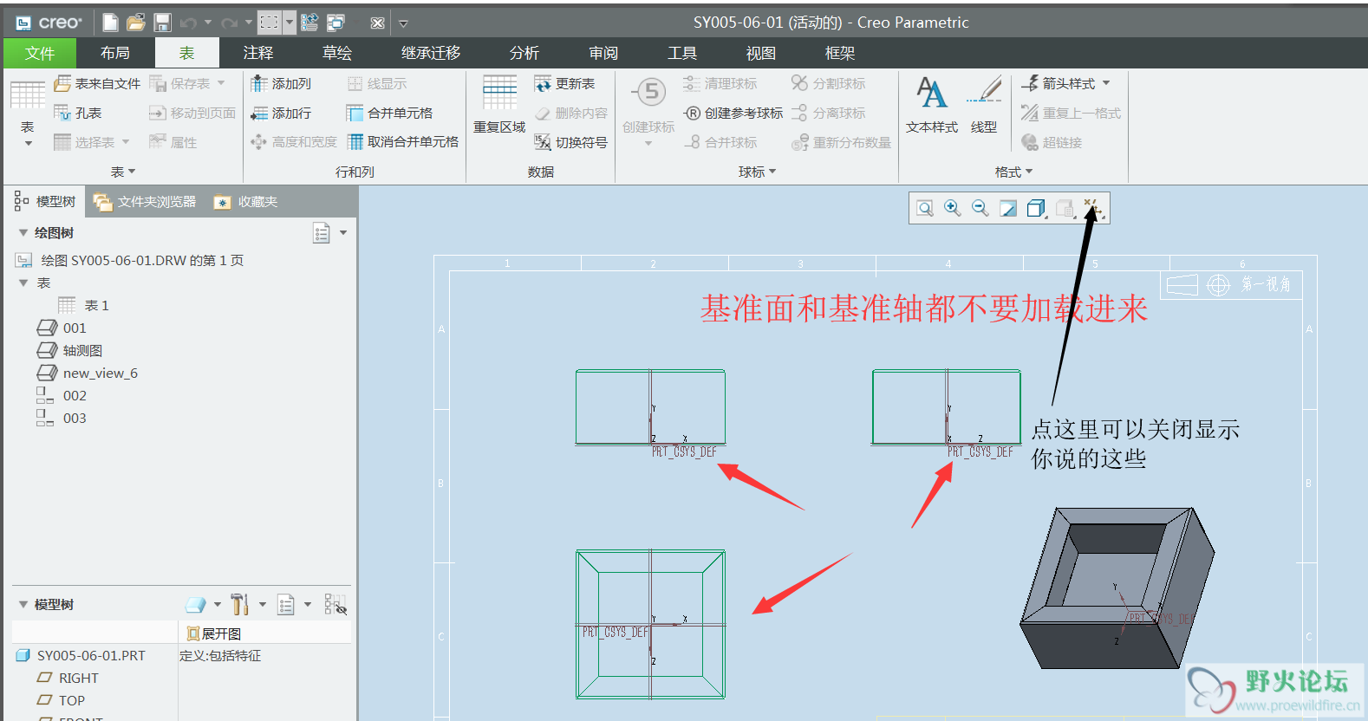
Task: Click the Repaint icon in the graphics toolbar
Action: [x=1008, y=208]
